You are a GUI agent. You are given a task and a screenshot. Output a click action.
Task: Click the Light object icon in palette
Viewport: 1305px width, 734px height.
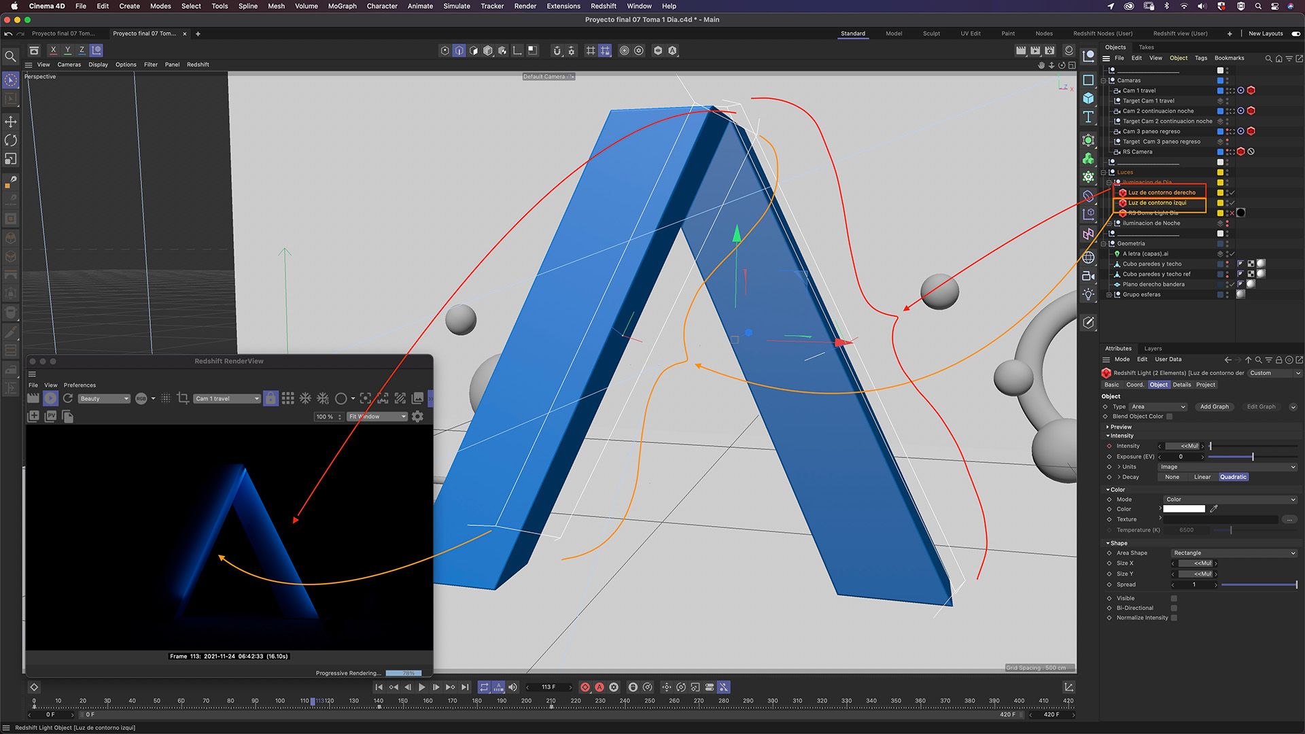pyautogui.click(x=1088, y=294)
